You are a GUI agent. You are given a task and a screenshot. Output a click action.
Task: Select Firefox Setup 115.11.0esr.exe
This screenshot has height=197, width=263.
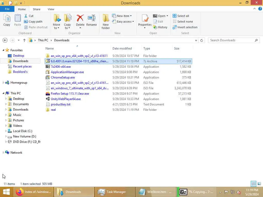pos(118,93)
